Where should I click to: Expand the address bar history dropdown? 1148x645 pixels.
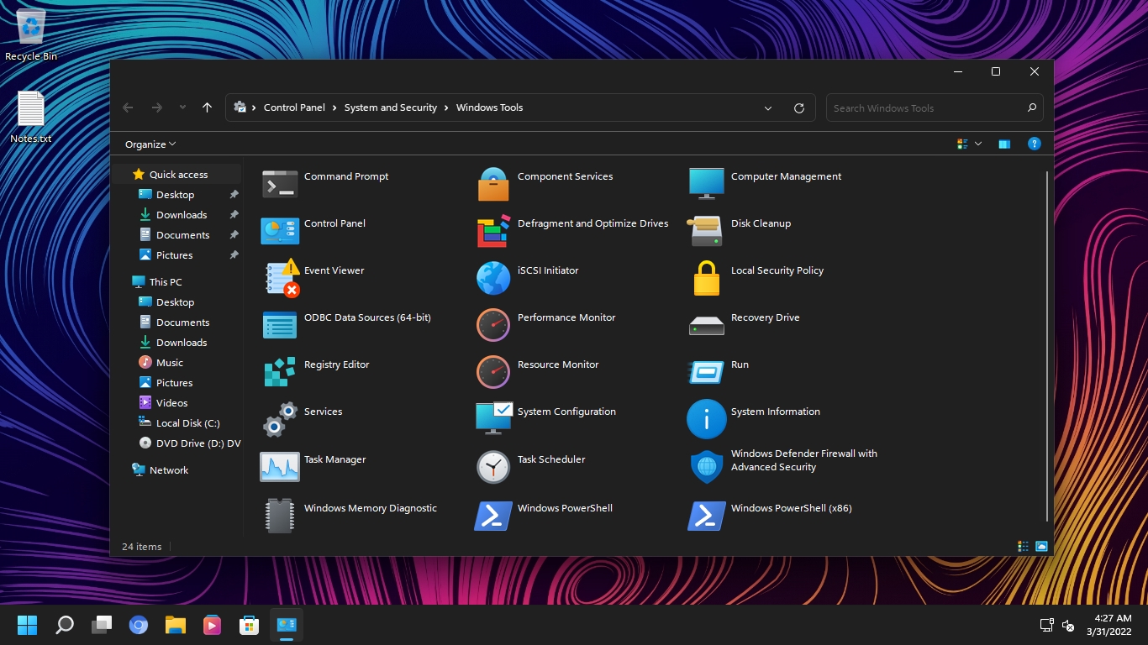767,107
